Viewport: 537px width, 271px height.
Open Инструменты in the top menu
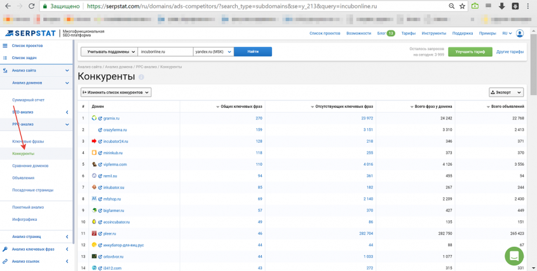434,34
